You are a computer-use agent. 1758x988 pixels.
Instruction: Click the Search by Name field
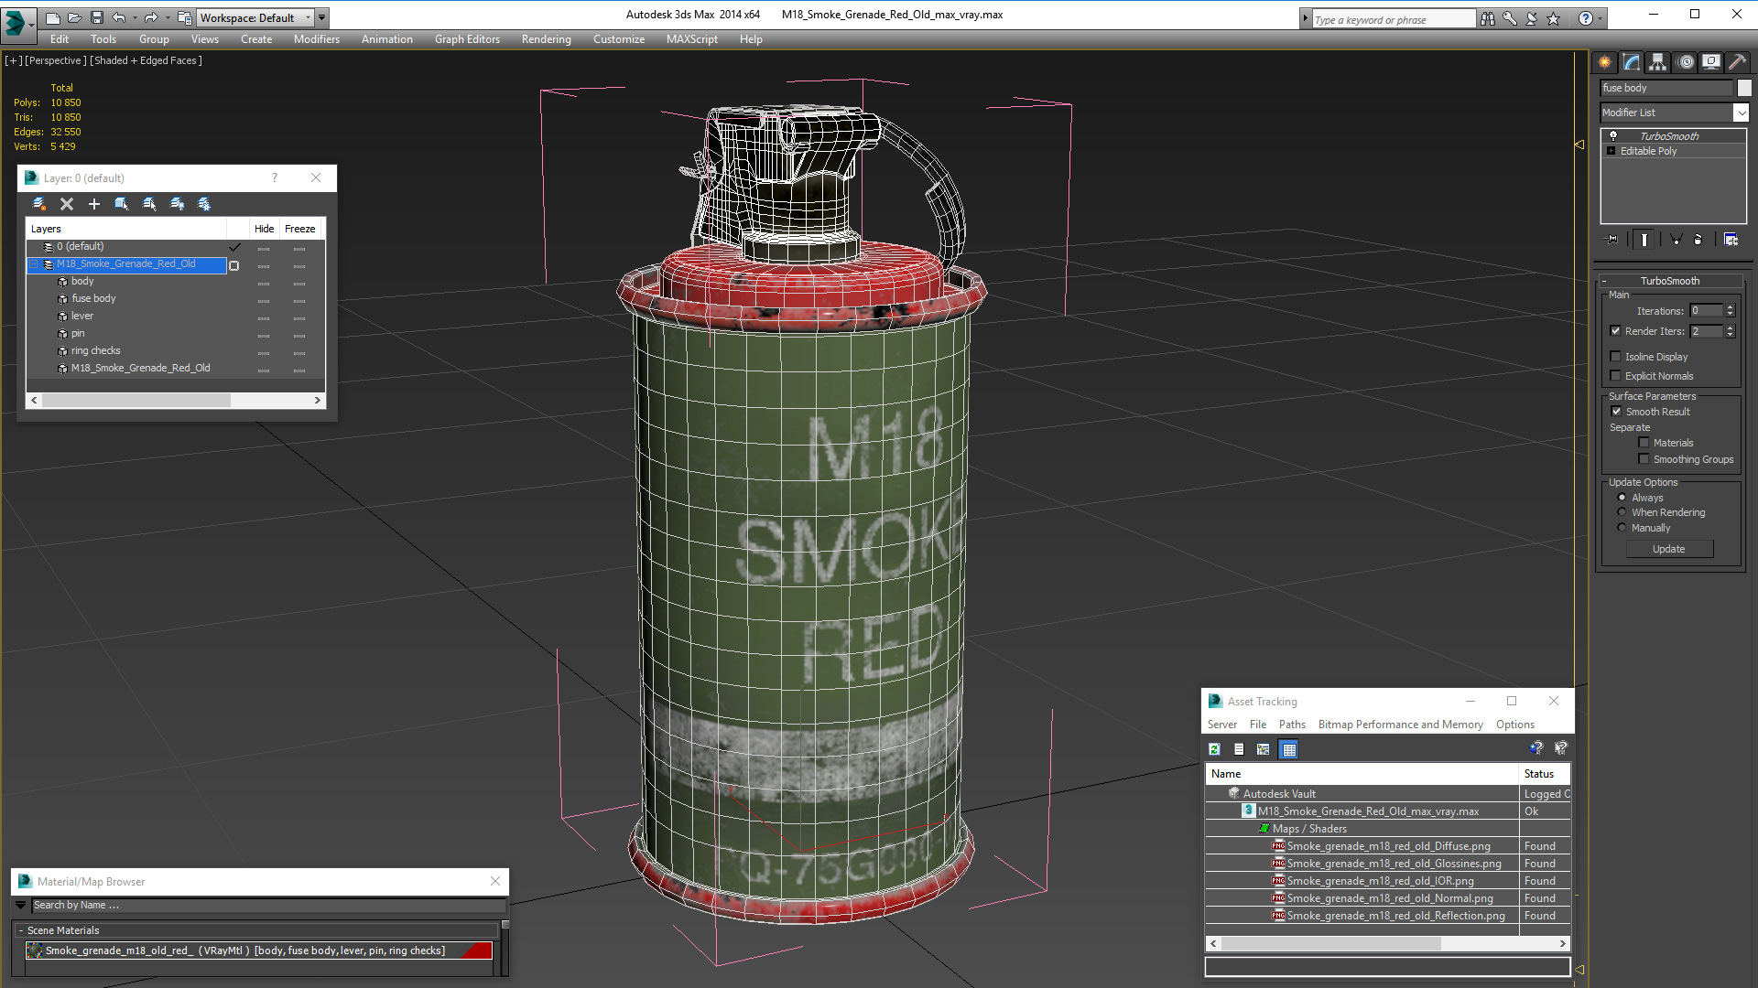[x=266, y=905]
